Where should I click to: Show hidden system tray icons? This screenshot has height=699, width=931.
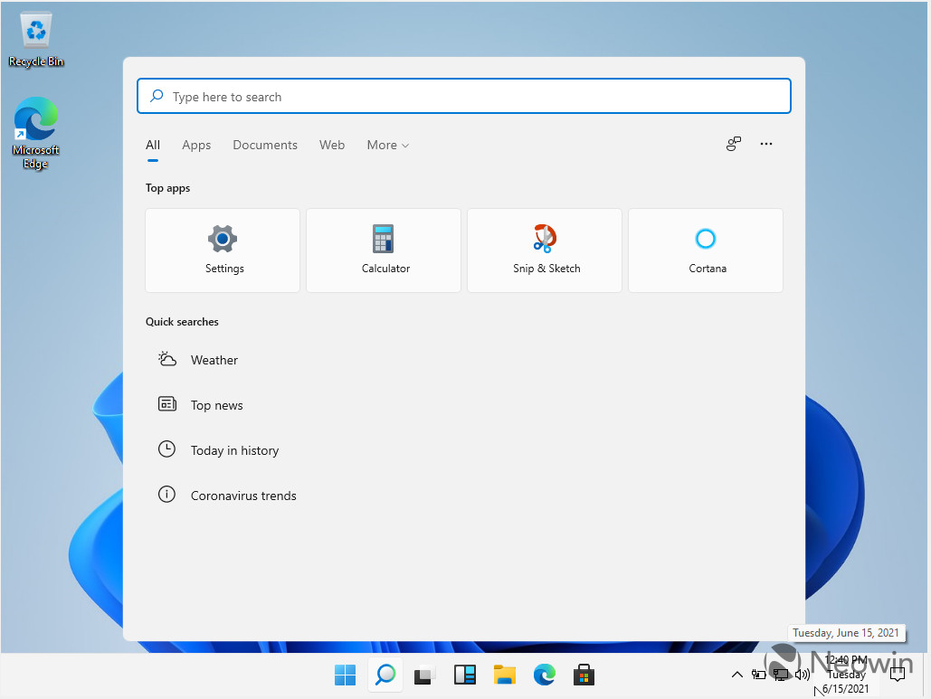click(x=736, y=675)
